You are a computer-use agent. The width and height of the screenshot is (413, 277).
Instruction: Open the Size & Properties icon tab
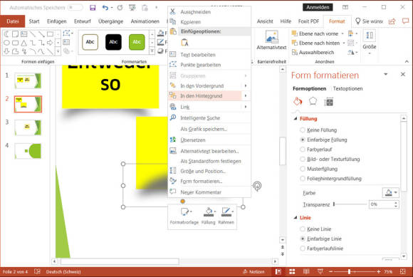pos(329,102)
